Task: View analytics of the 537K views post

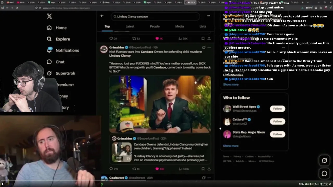Action: coord(184,169)
